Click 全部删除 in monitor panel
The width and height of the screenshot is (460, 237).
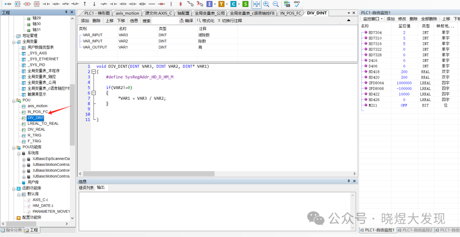[x=429, y=18]
